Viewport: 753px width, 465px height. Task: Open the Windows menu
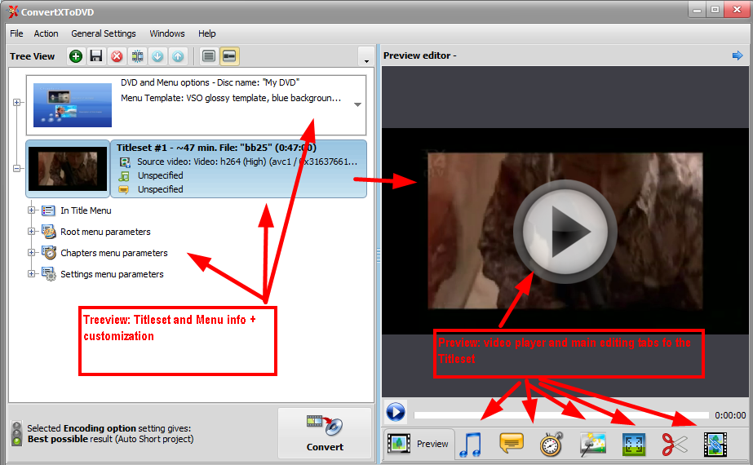(167, 33)
